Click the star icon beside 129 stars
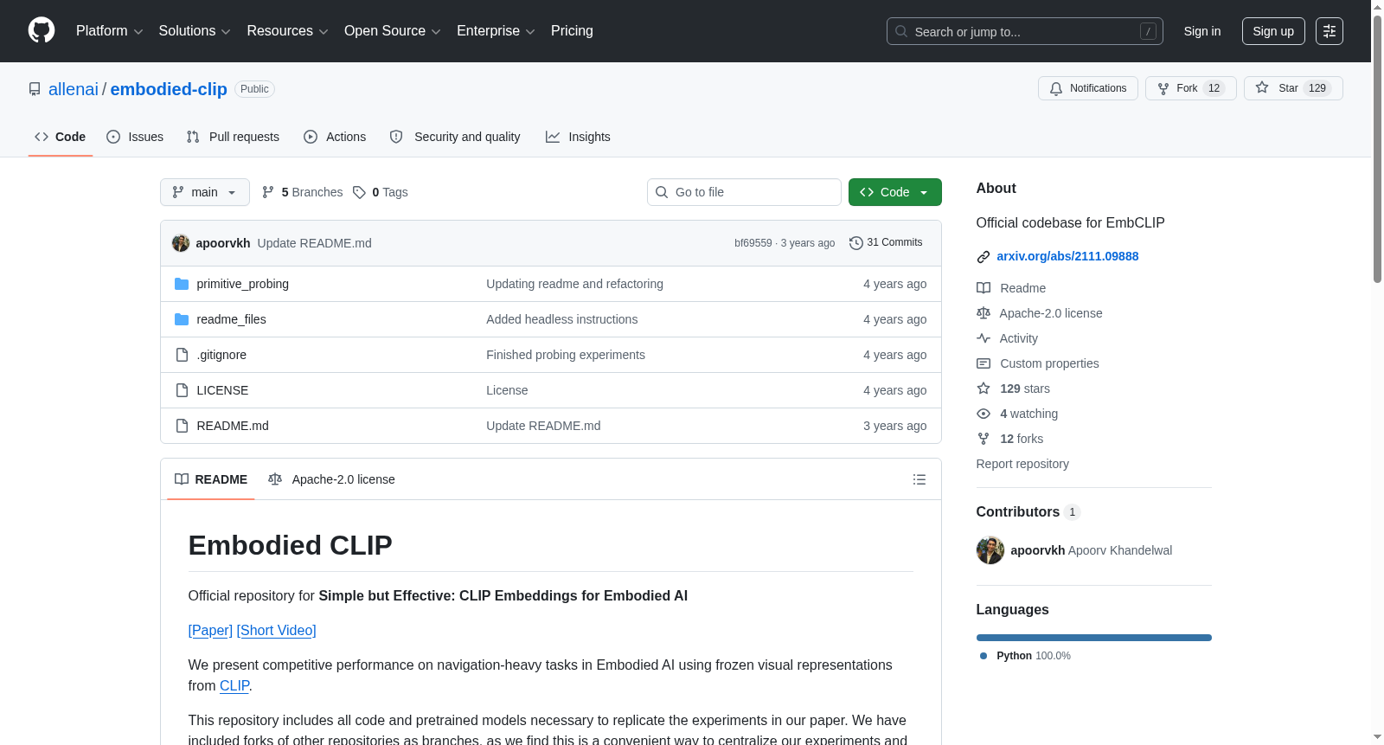 click(984, 389)
